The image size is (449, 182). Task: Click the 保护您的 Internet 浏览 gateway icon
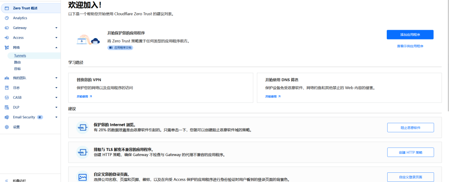(82, 127)
